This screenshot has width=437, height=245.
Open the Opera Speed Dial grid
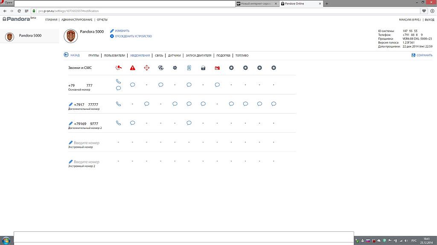[x=26, y=11]
